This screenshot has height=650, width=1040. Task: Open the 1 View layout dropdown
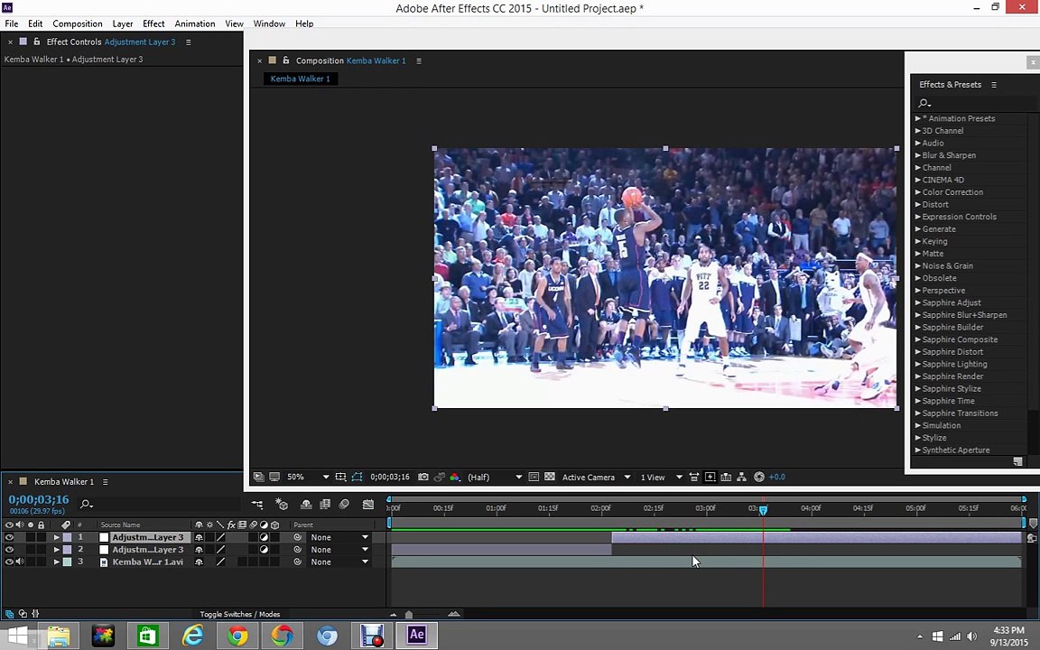(x=661, y=477)
